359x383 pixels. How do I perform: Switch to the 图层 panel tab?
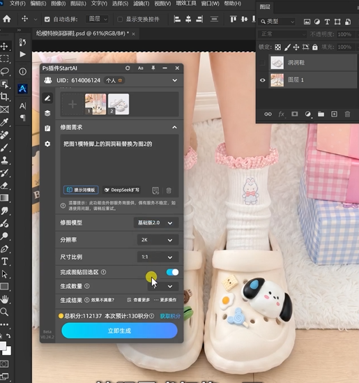click(265, 7)
